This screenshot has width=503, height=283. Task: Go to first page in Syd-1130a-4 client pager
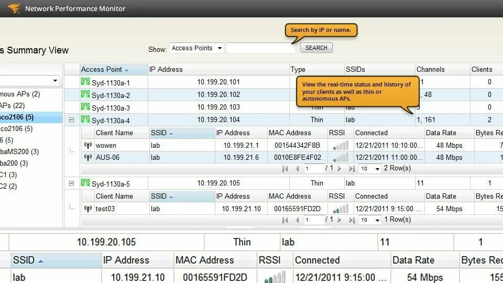pyautogui.click(x=285, y=168)
